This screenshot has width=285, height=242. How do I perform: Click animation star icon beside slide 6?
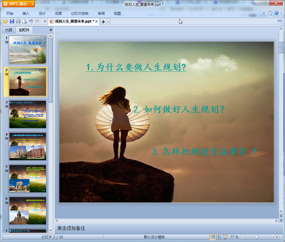(x=7, y=203)
